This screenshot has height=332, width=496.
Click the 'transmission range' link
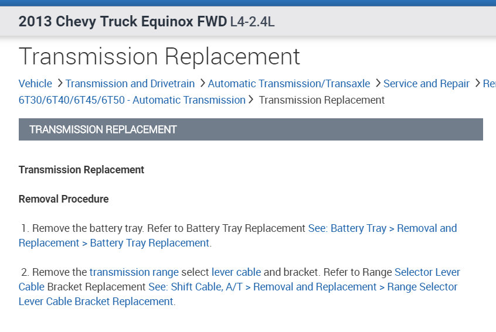134,272
